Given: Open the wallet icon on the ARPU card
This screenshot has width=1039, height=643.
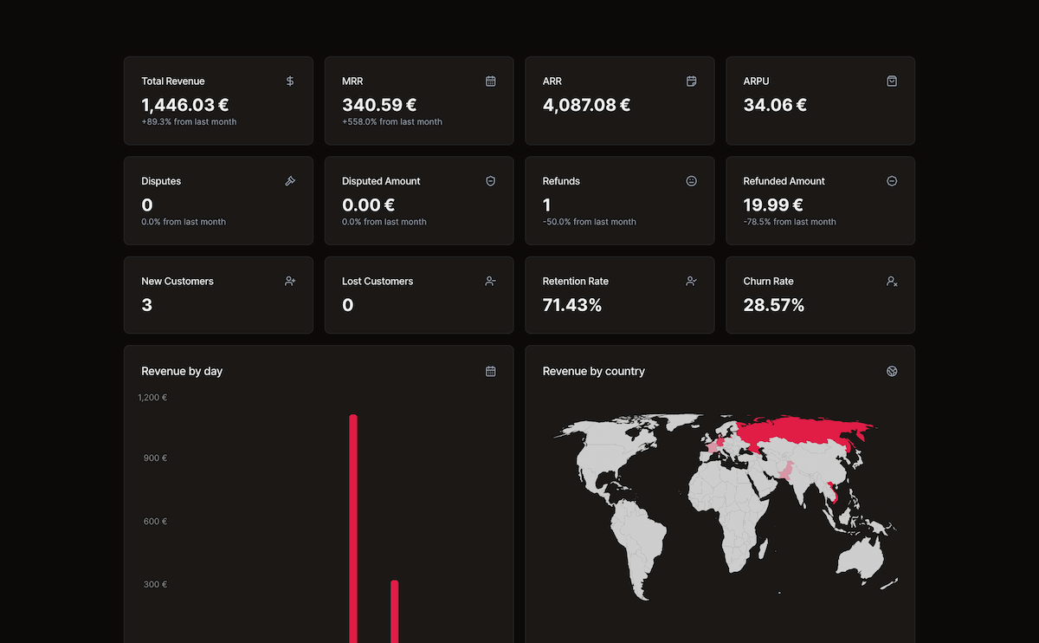Looking at the screenshot, I should click(x=892, y=81).
